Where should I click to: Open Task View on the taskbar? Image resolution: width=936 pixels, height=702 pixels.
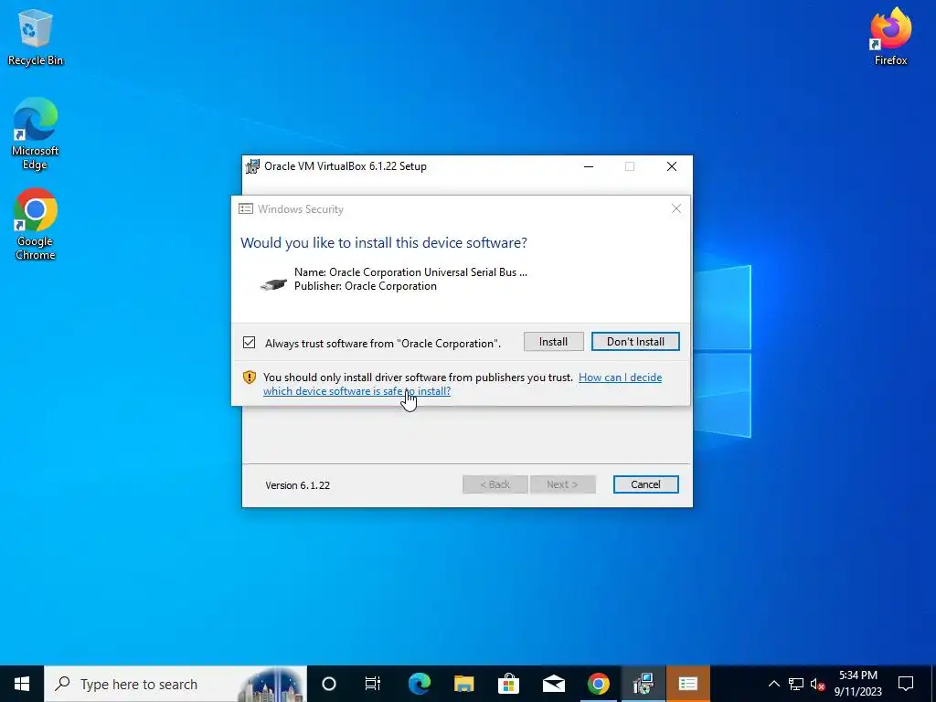pos(373,684)
